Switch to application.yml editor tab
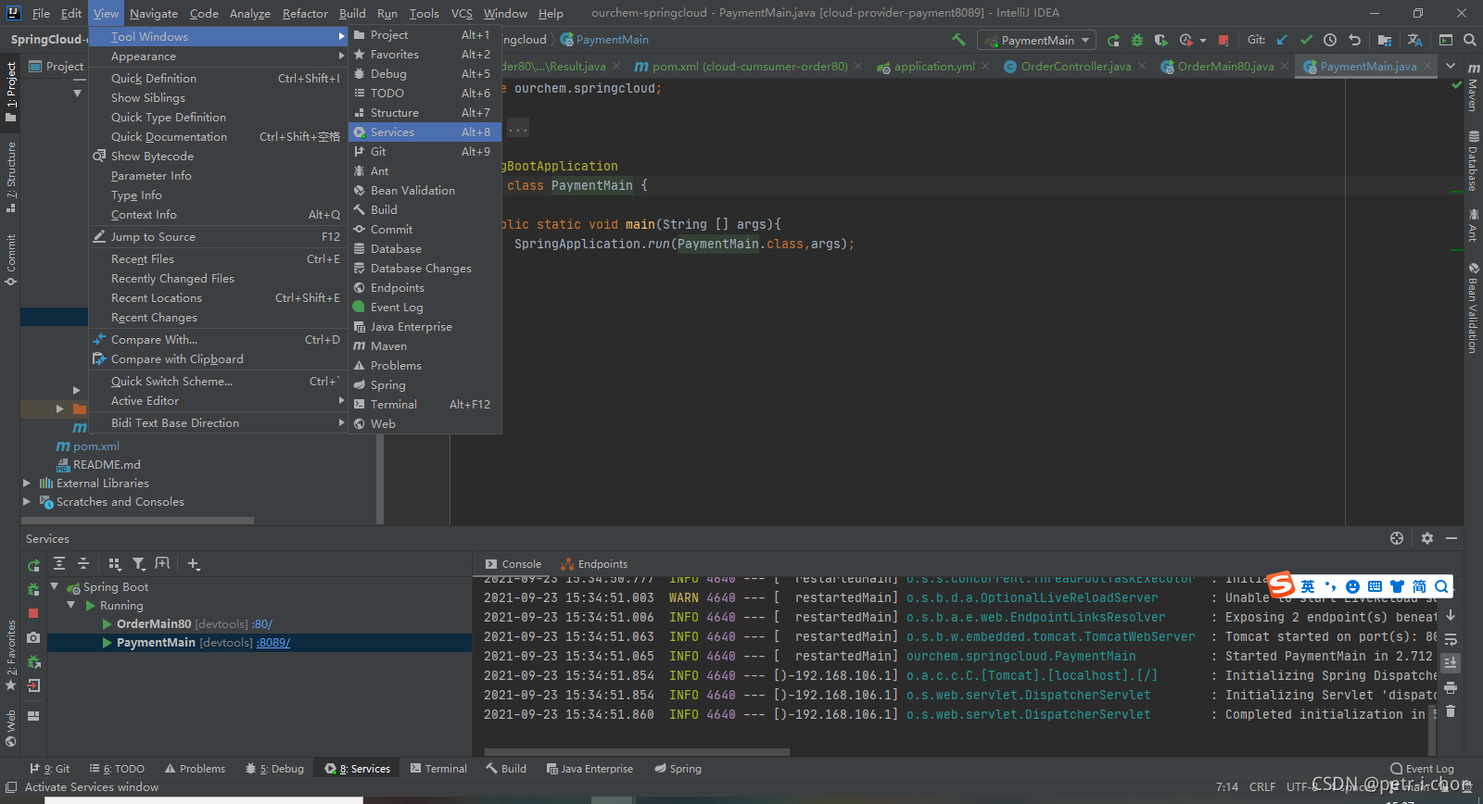This screenshot has height=804, width=1483. (933, 67)
